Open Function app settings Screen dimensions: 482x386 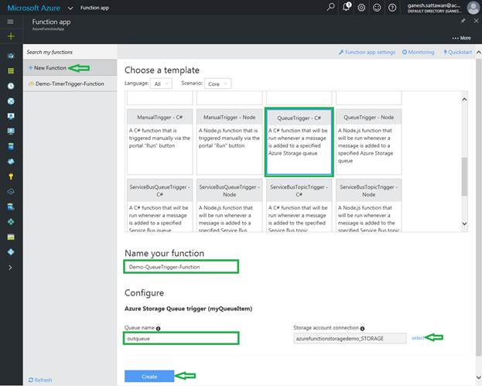[x=370, y=52]
